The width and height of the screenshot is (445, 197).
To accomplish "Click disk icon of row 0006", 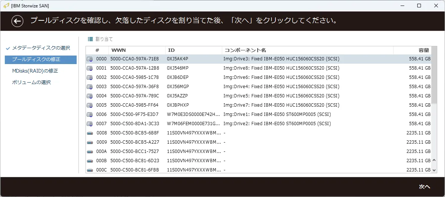I will [x=90, y=114].
